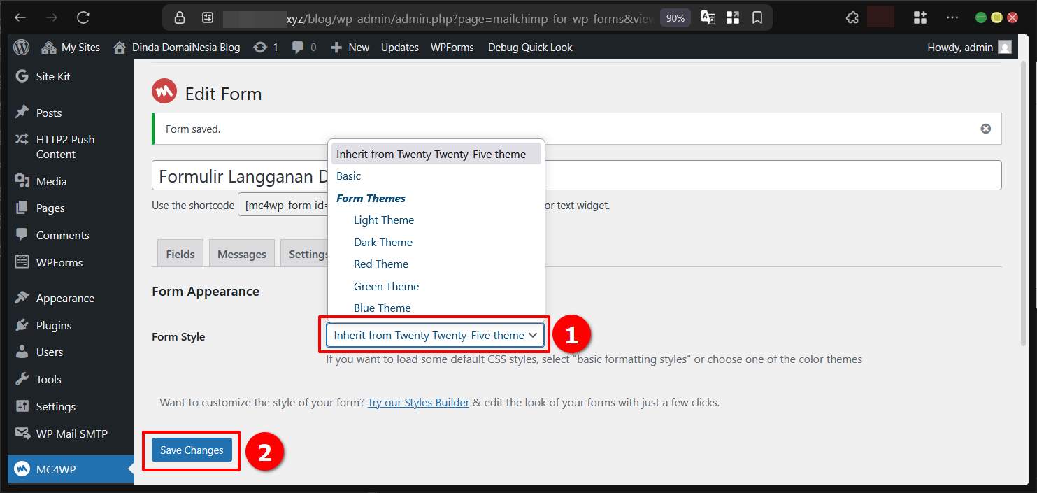Click the Mailchimp logo beside Edit Form heading
The height and width of the screenshot is (493, 1037).
(x=164, y=91)
